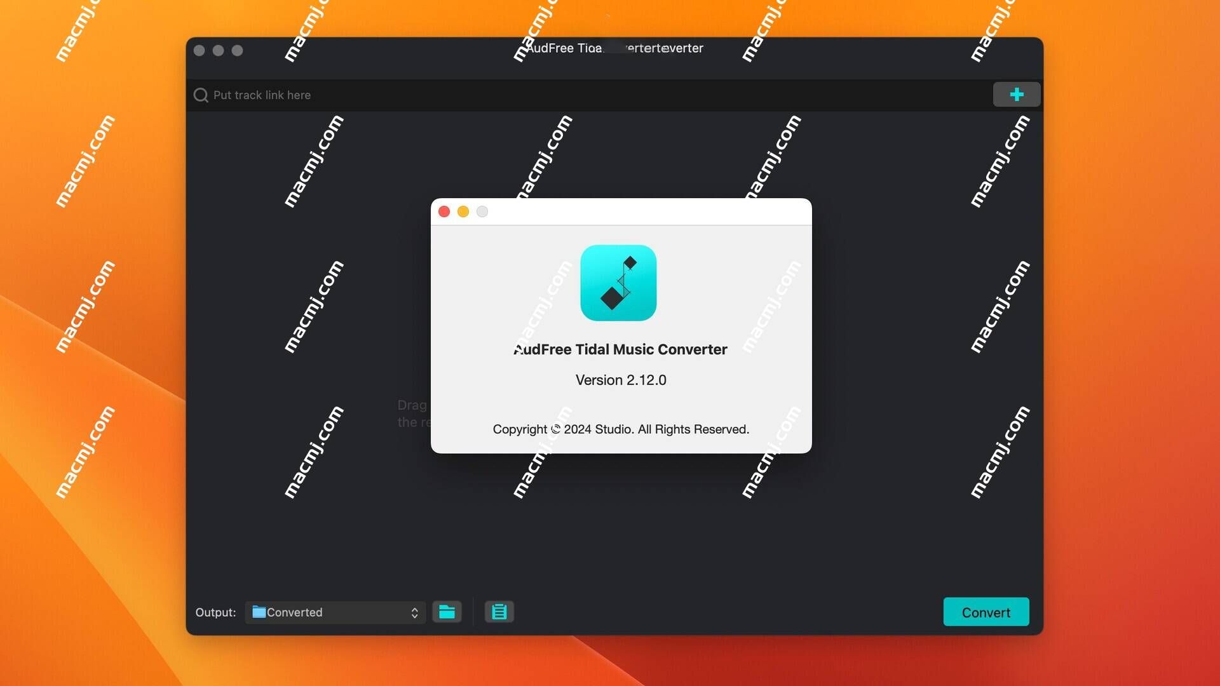Click the conversion history/list icon
This screenshot has height=686, width=1220.
(499, 612)
